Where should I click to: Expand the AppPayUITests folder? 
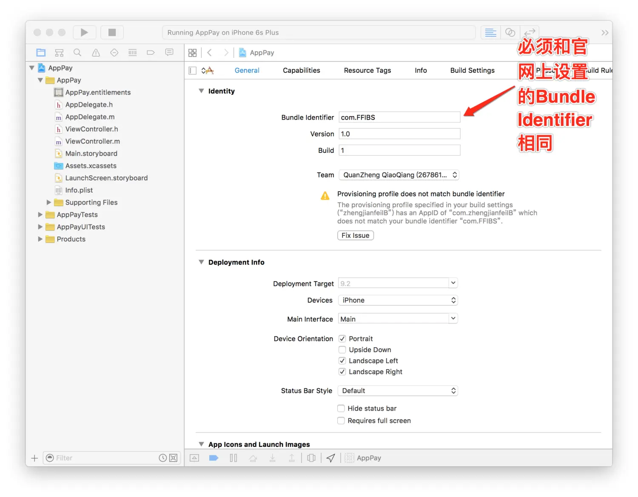tap(40, 227)
